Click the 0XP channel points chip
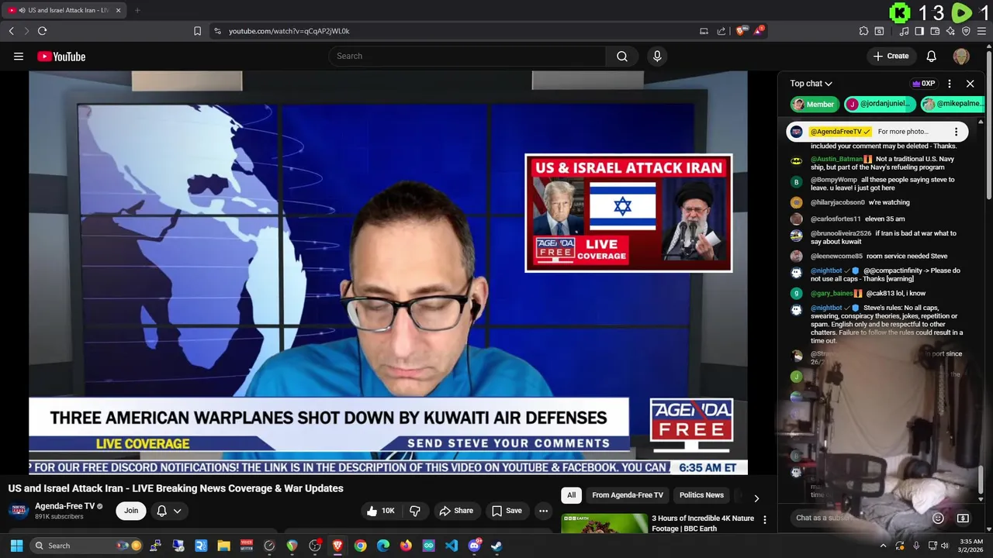This screenshot has width=993, height=558. [x=923, y=84]
